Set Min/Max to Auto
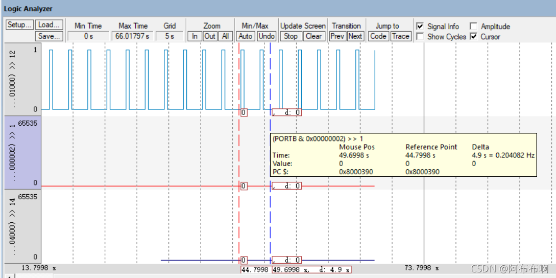Image resolution: width=556 pixels, height=278 pixels. (246, 36)
